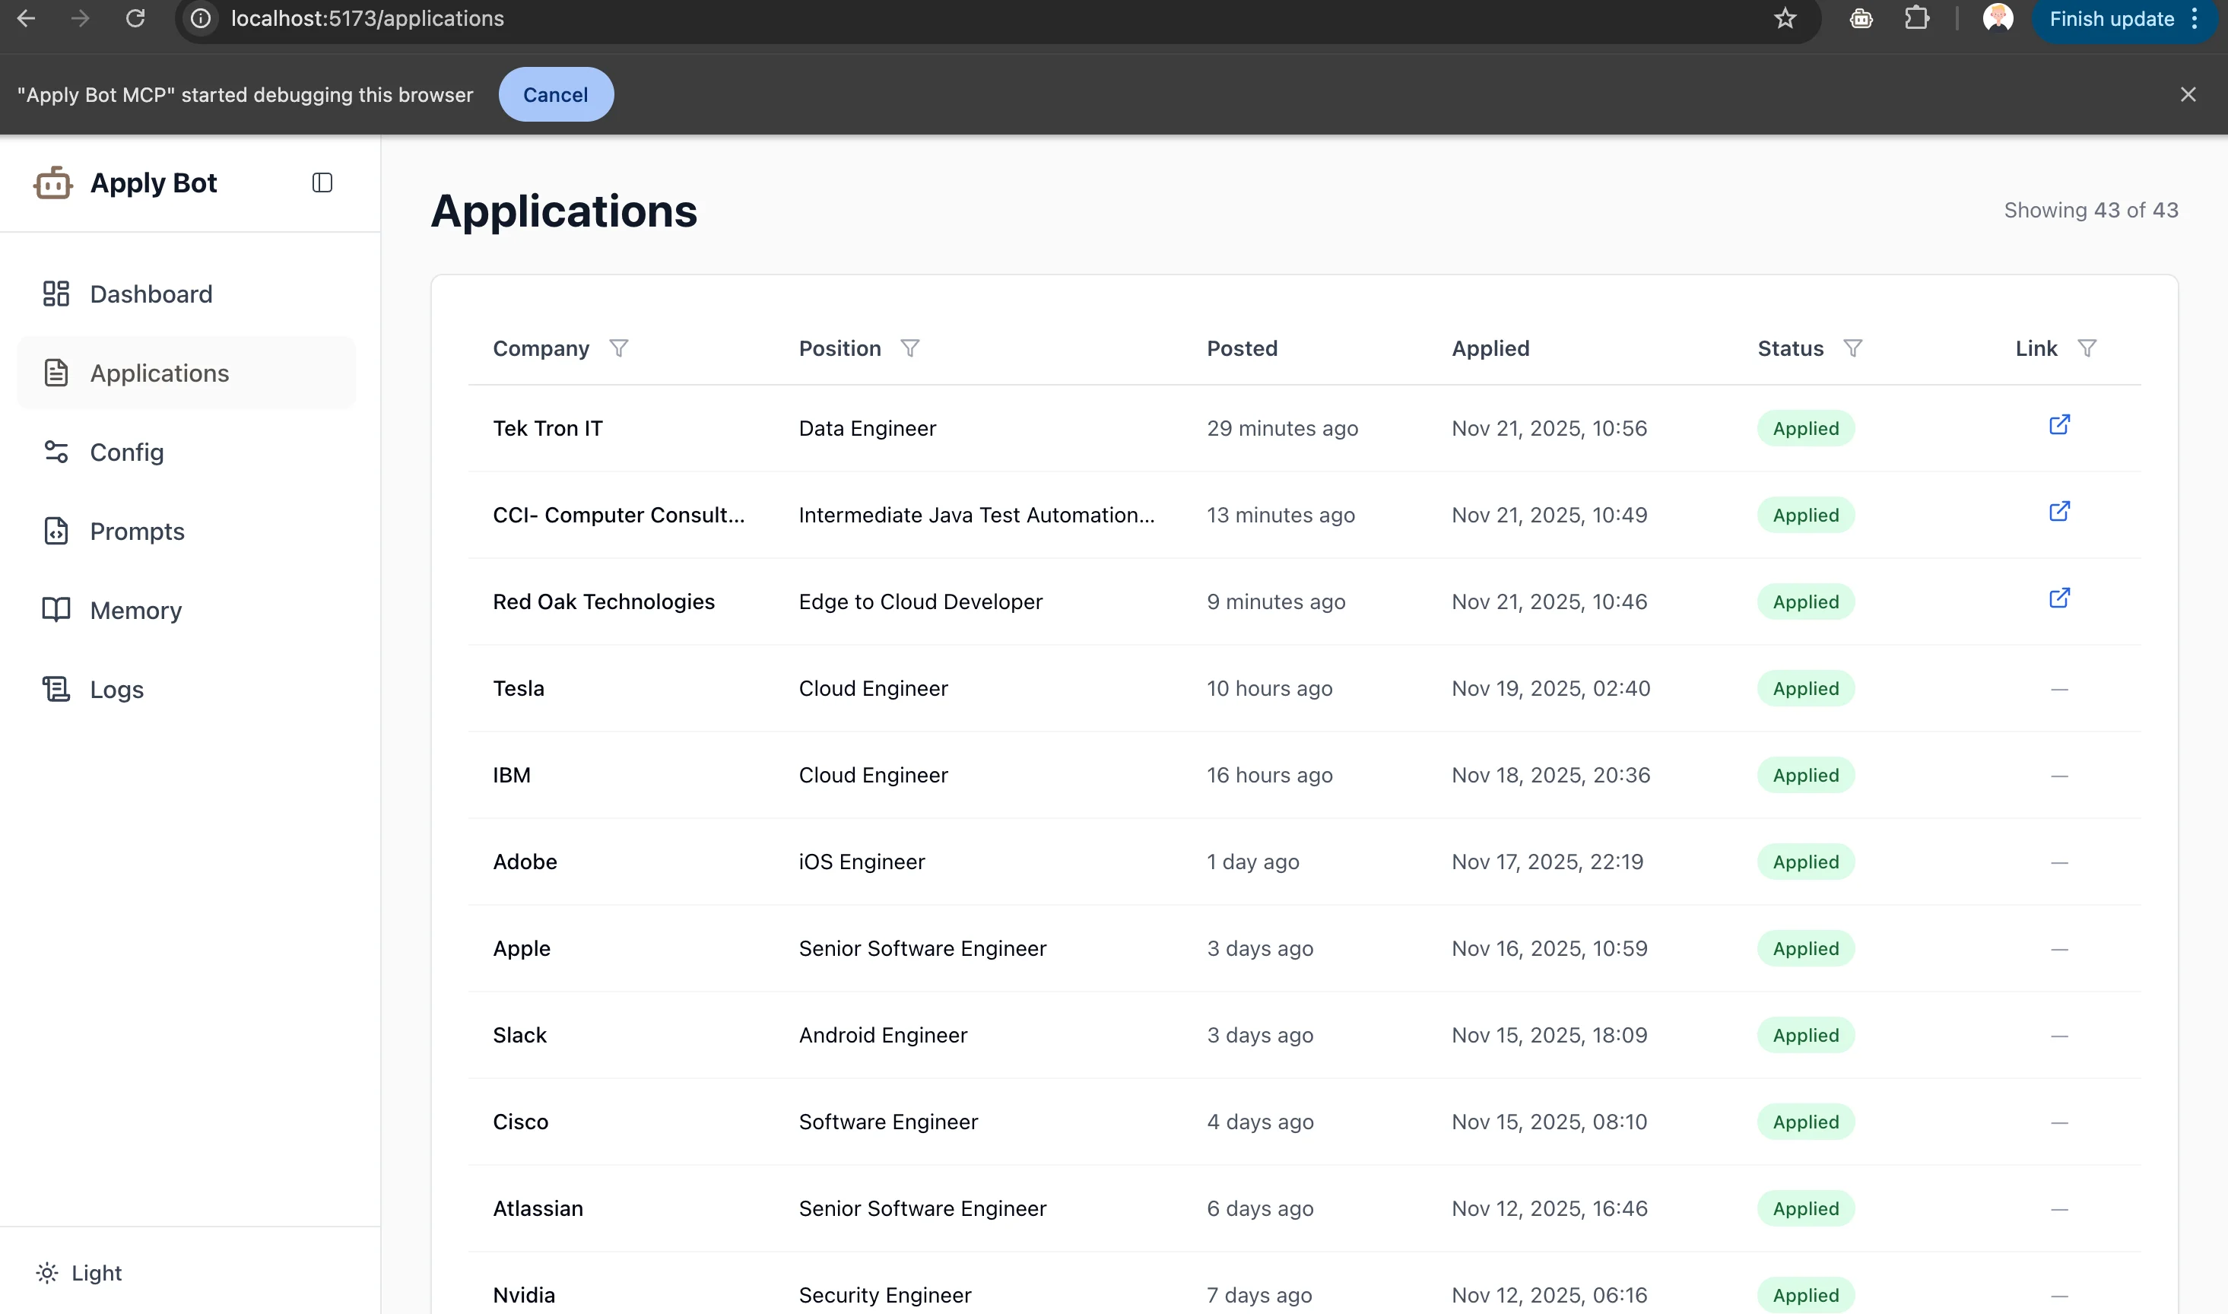Cancel the Apply Bot MCP debugging session
The width and height of the screenshot is (2228, 1314).
555,94
